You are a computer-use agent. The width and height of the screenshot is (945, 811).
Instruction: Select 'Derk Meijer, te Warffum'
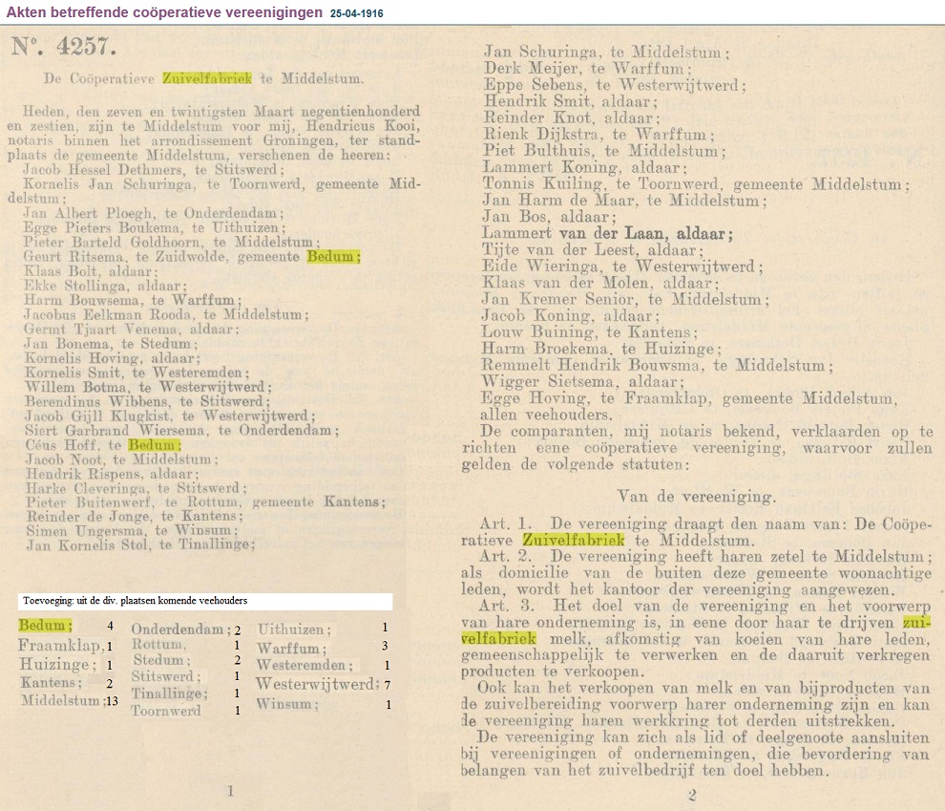(x=588, y=68)
